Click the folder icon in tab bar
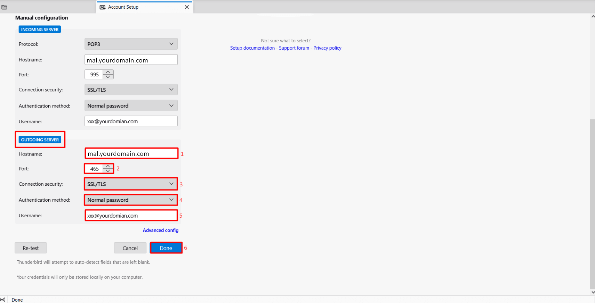Image resolution: width=595 pixels, height=303 pixels. (x=4, y=7)
